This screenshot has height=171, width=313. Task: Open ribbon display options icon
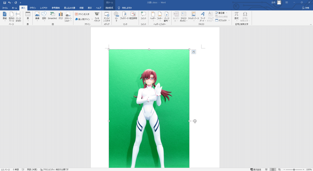pos(287,3)
